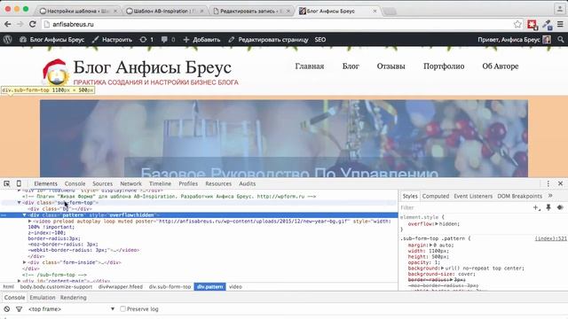Show more Styles pane tabs via the chevron

(550, 196)
